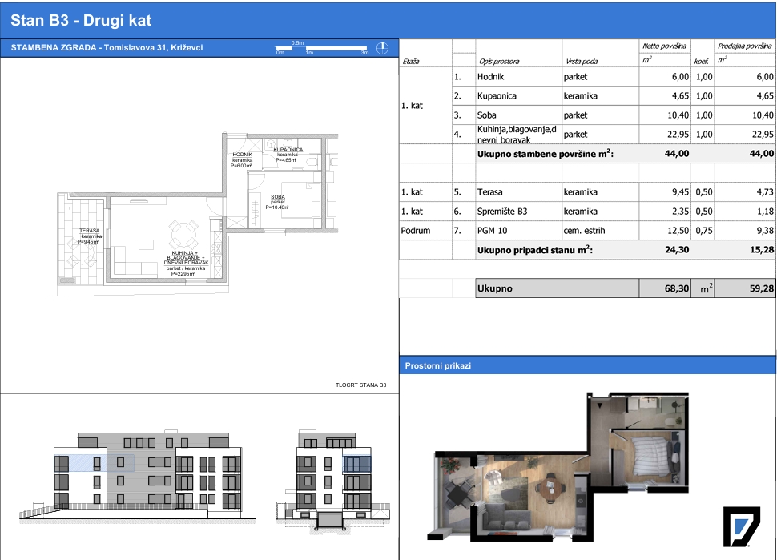Click the 'Netto površina' column header
The width and height of the screenshot is (777, 560).
[664, 46]
